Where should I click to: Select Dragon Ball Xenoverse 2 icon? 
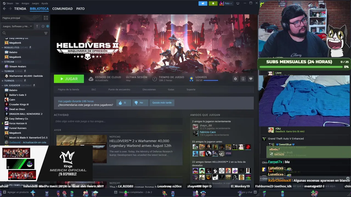click(x=7, y=114)
